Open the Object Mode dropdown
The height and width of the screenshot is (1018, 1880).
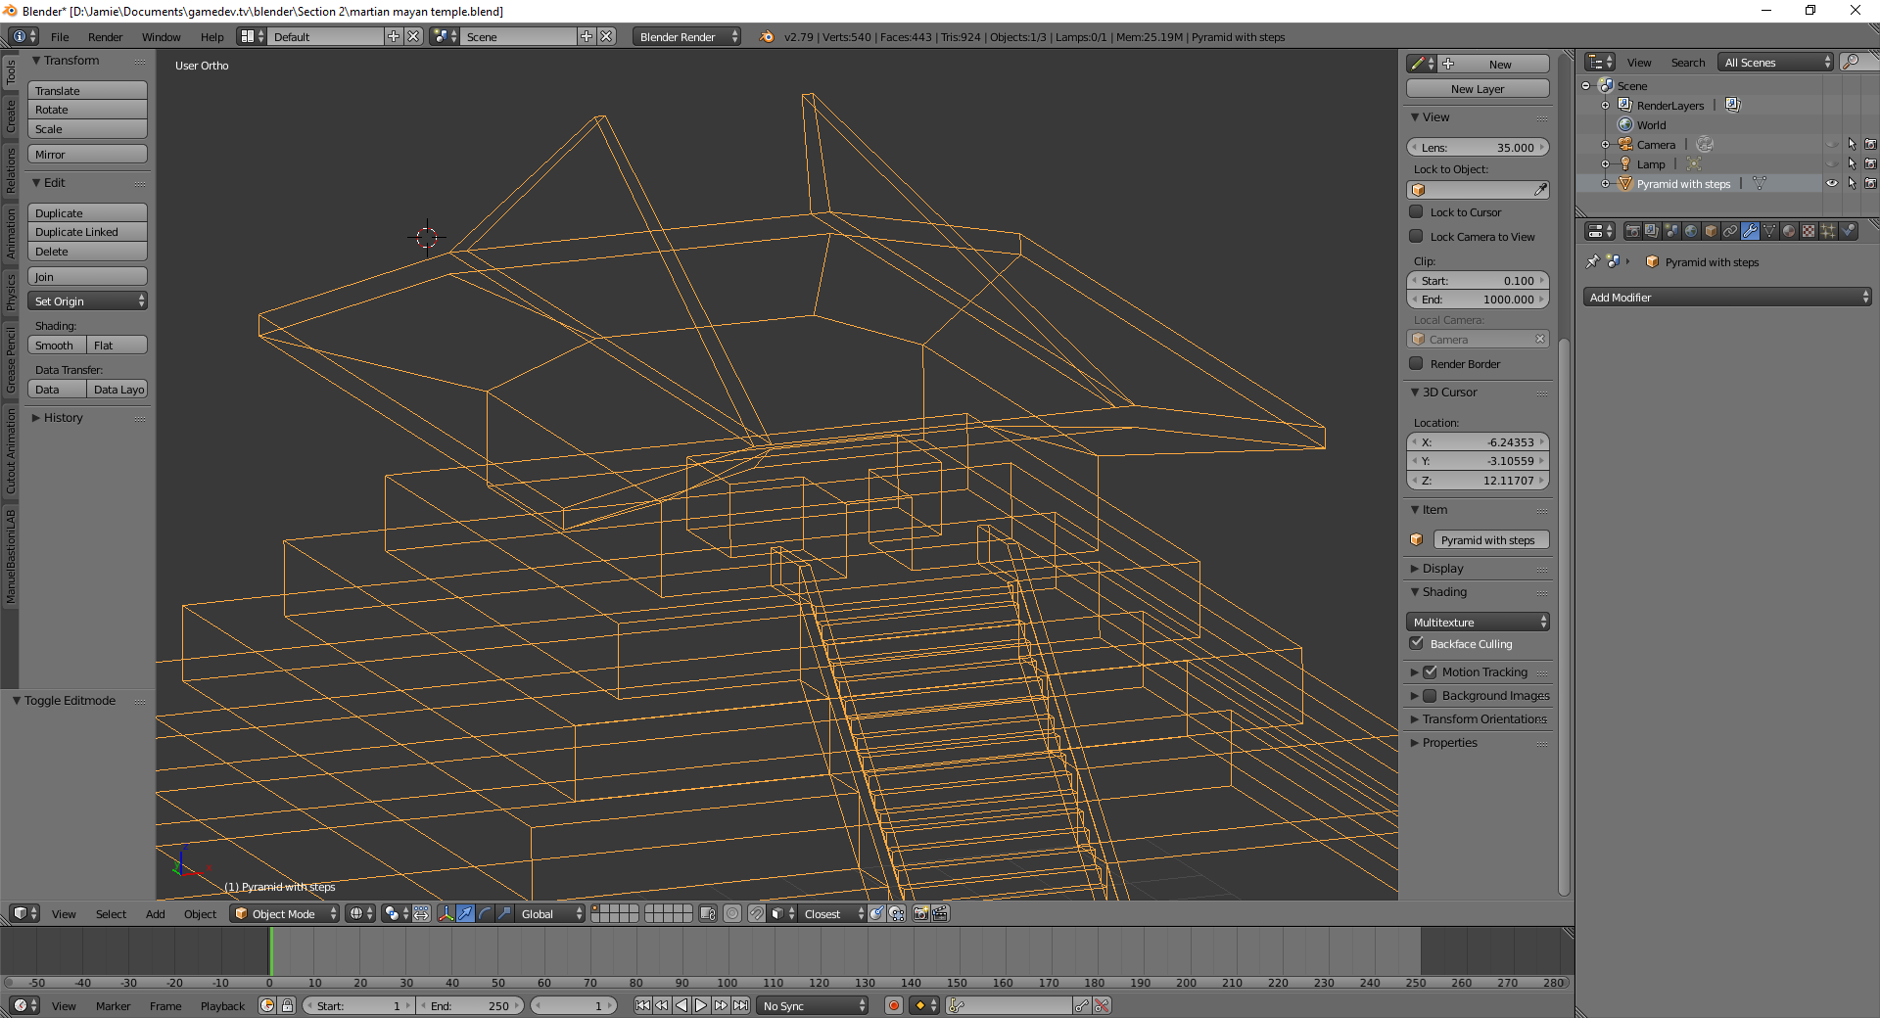click(285, 913)
